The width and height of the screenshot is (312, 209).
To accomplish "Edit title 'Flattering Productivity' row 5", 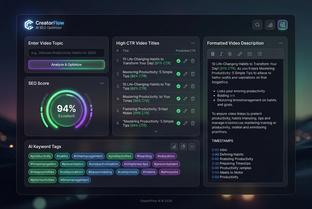I will [x=185, y=111].
